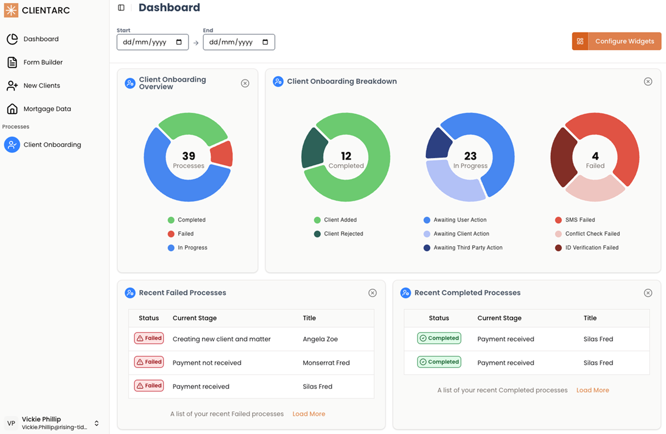Screen dimensions: 666x434
Task: Select 'Payment not received' stage cell
Action: tap(207, 363)
